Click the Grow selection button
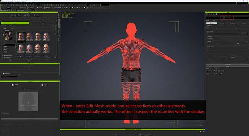The height and width of the screenshot is (136, 249). pos(218,29)
